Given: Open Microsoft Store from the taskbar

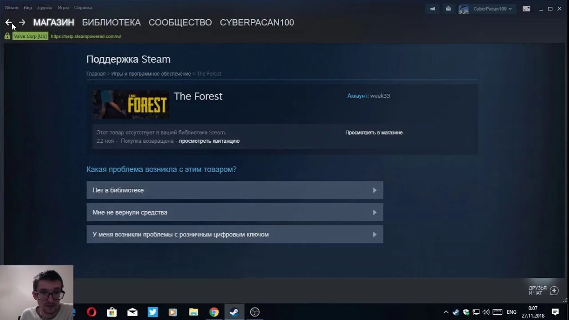Looking at the screenshot, I should pos(112,312).
